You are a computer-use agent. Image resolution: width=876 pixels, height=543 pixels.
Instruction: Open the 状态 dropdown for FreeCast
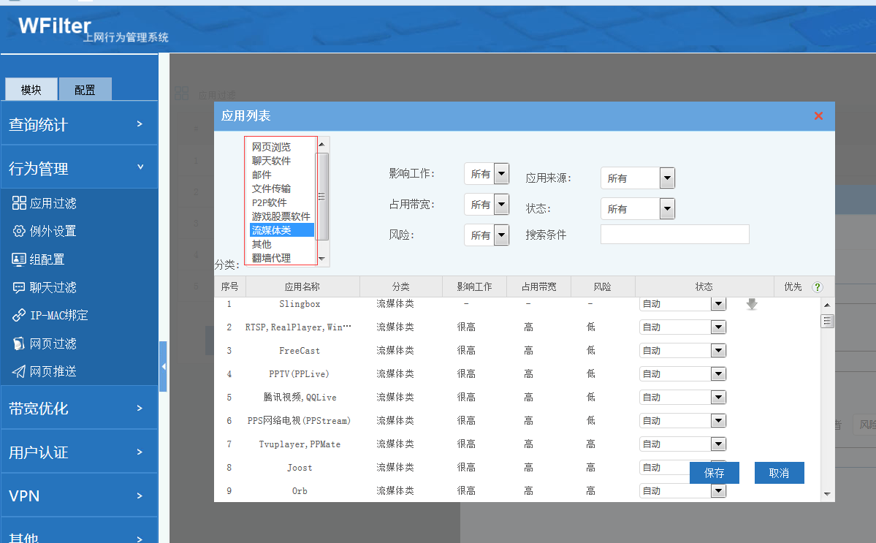coord(718,351)
